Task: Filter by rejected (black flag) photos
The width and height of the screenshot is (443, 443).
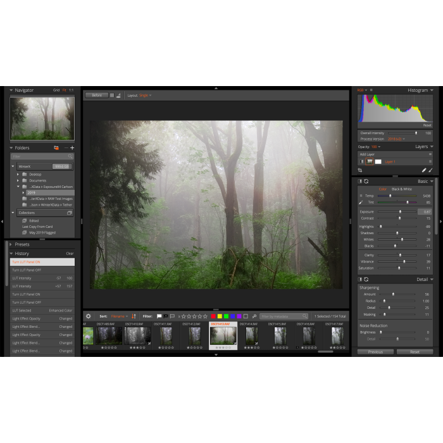Action: click(166, 316)
